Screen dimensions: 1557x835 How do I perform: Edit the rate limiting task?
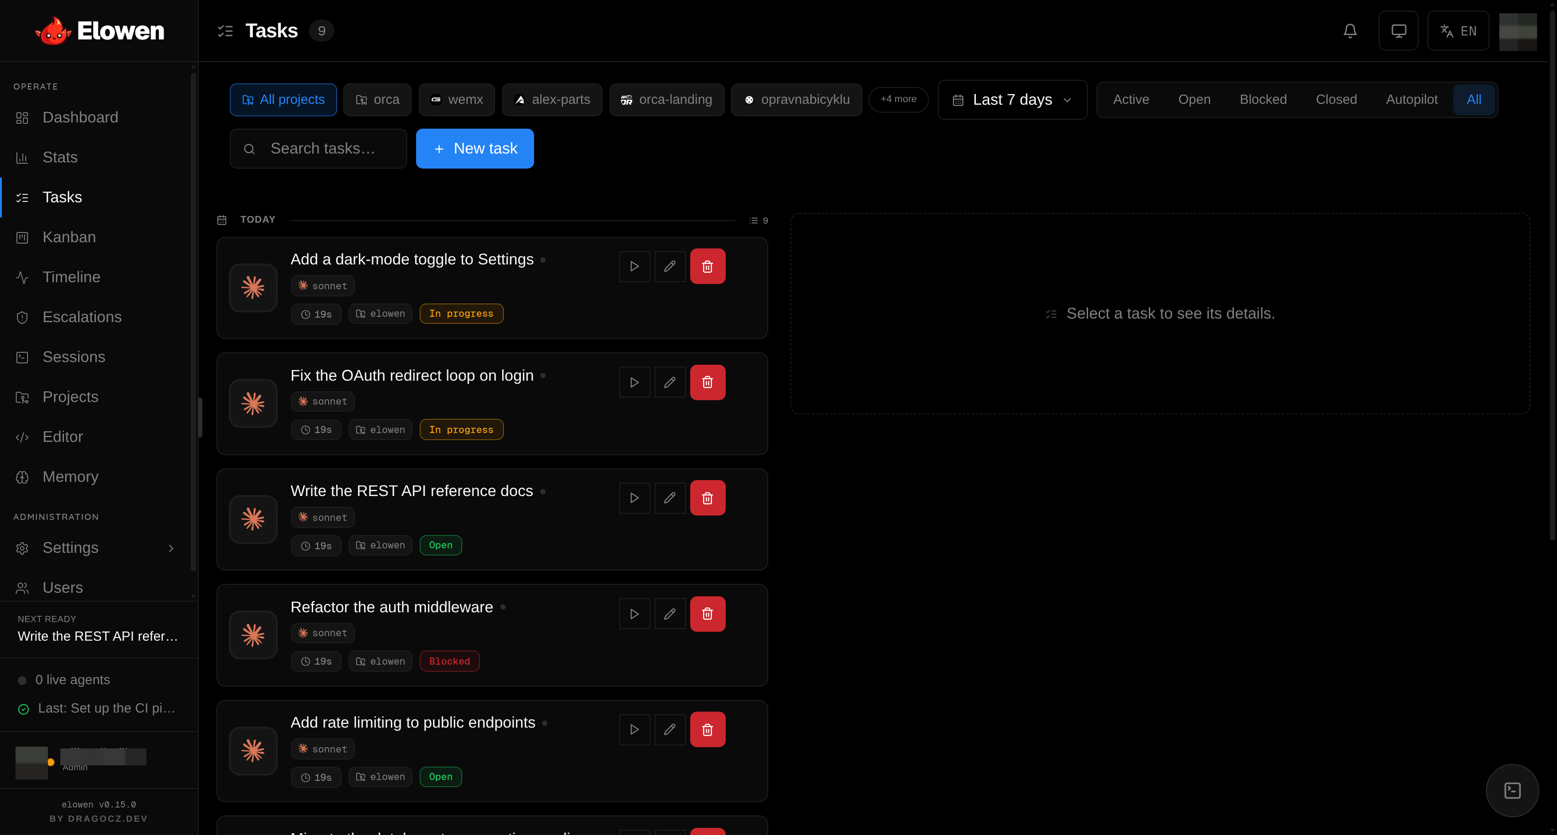click(x=670, y=730)
